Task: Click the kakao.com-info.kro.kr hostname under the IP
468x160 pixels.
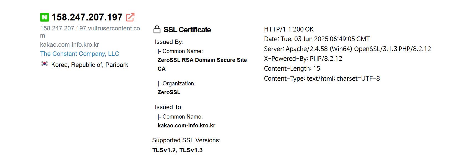Action: pos(69,44)
